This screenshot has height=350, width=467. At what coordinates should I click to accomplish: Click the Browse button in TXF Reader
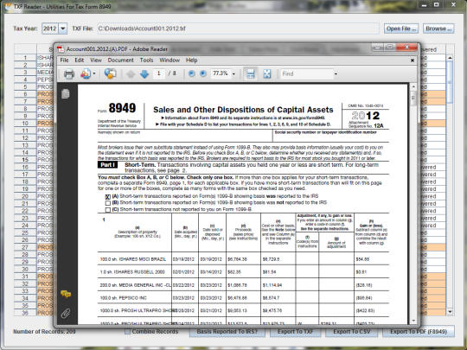(x=438, y=29)
